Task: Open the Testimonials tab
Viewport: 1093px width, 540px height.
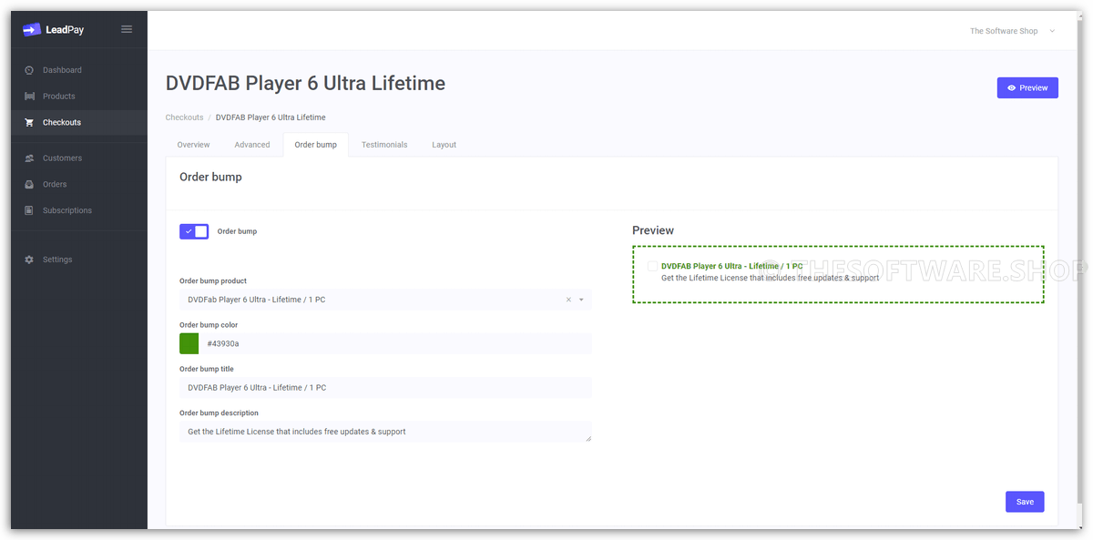Action: (384, 145)
